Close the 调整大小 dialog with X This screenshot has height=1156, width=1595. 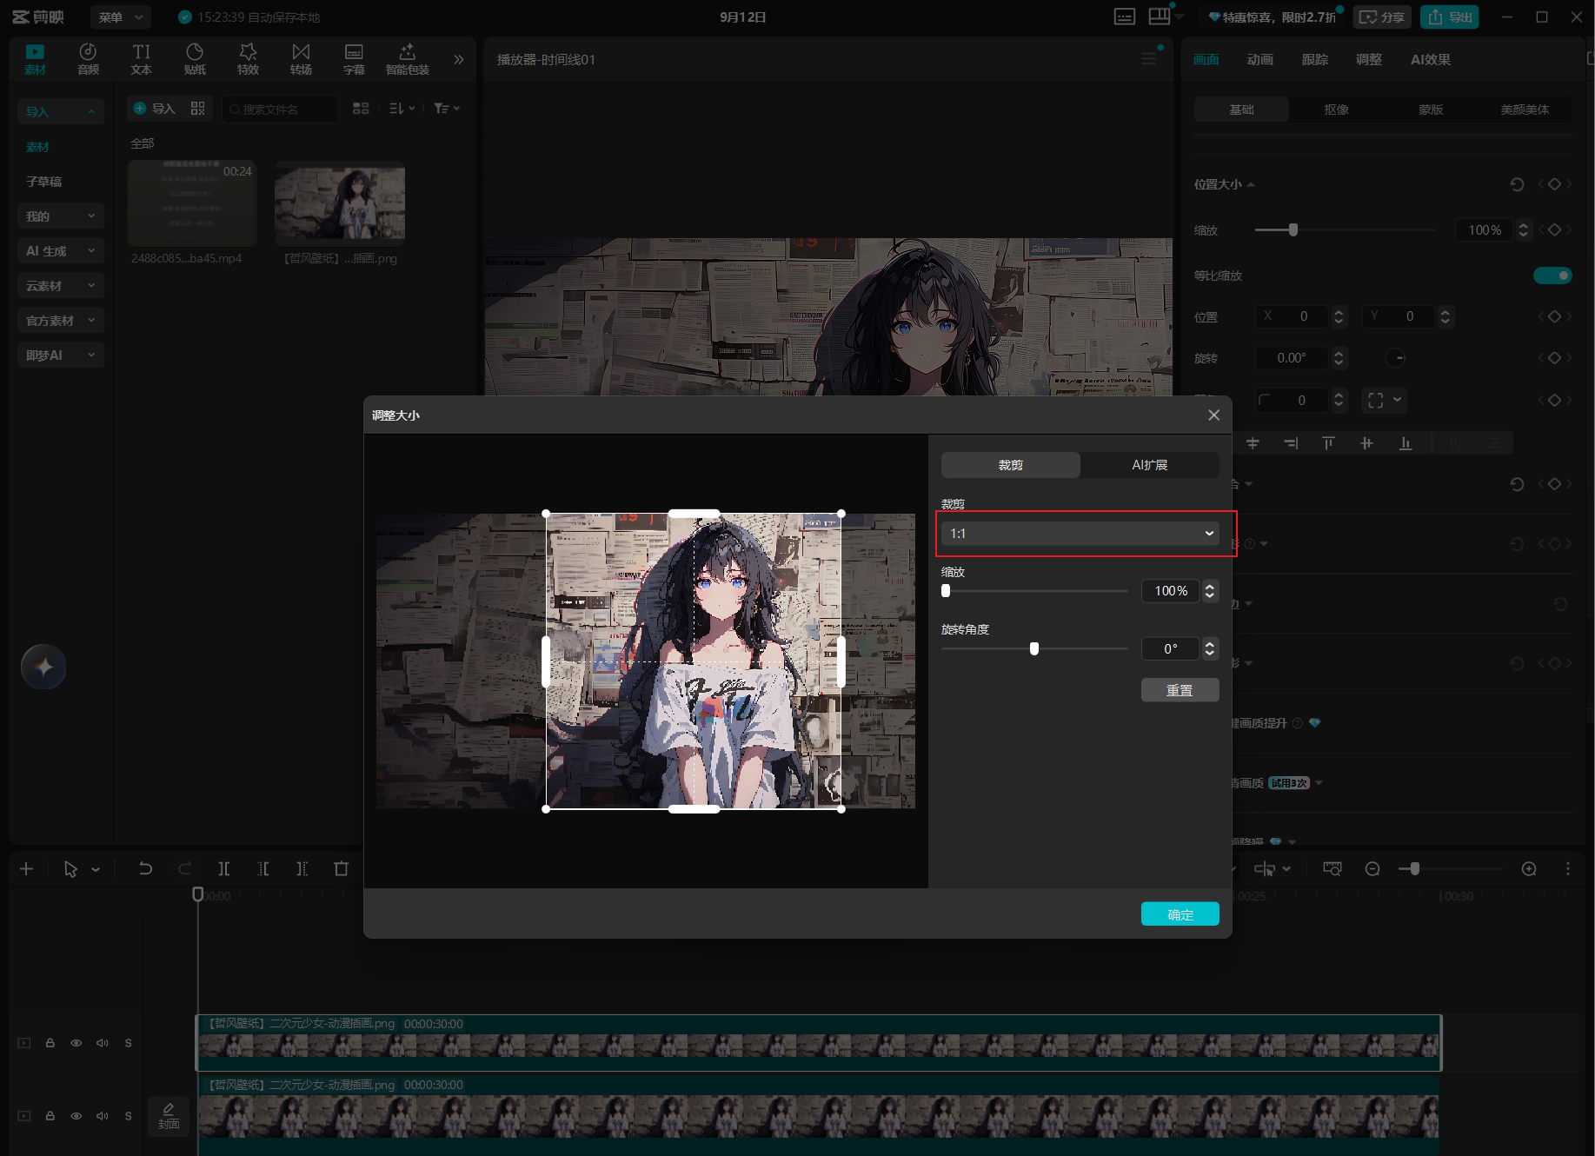click(1213, 415)
